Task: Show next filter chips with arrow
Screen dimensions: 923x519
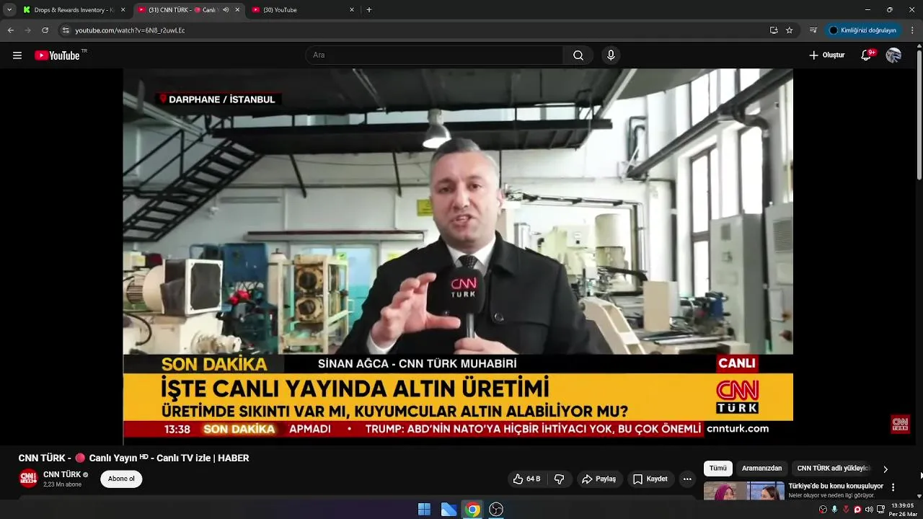Action: coord(886,469)
